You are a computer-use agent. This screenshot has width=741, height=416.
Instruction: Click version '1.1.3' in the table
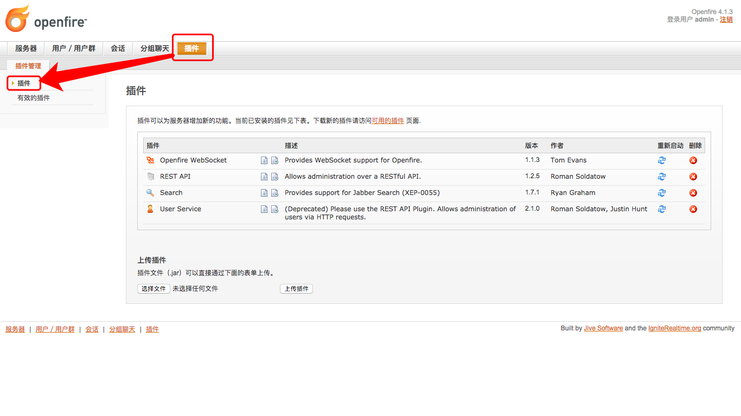click(x=532, y=160)
